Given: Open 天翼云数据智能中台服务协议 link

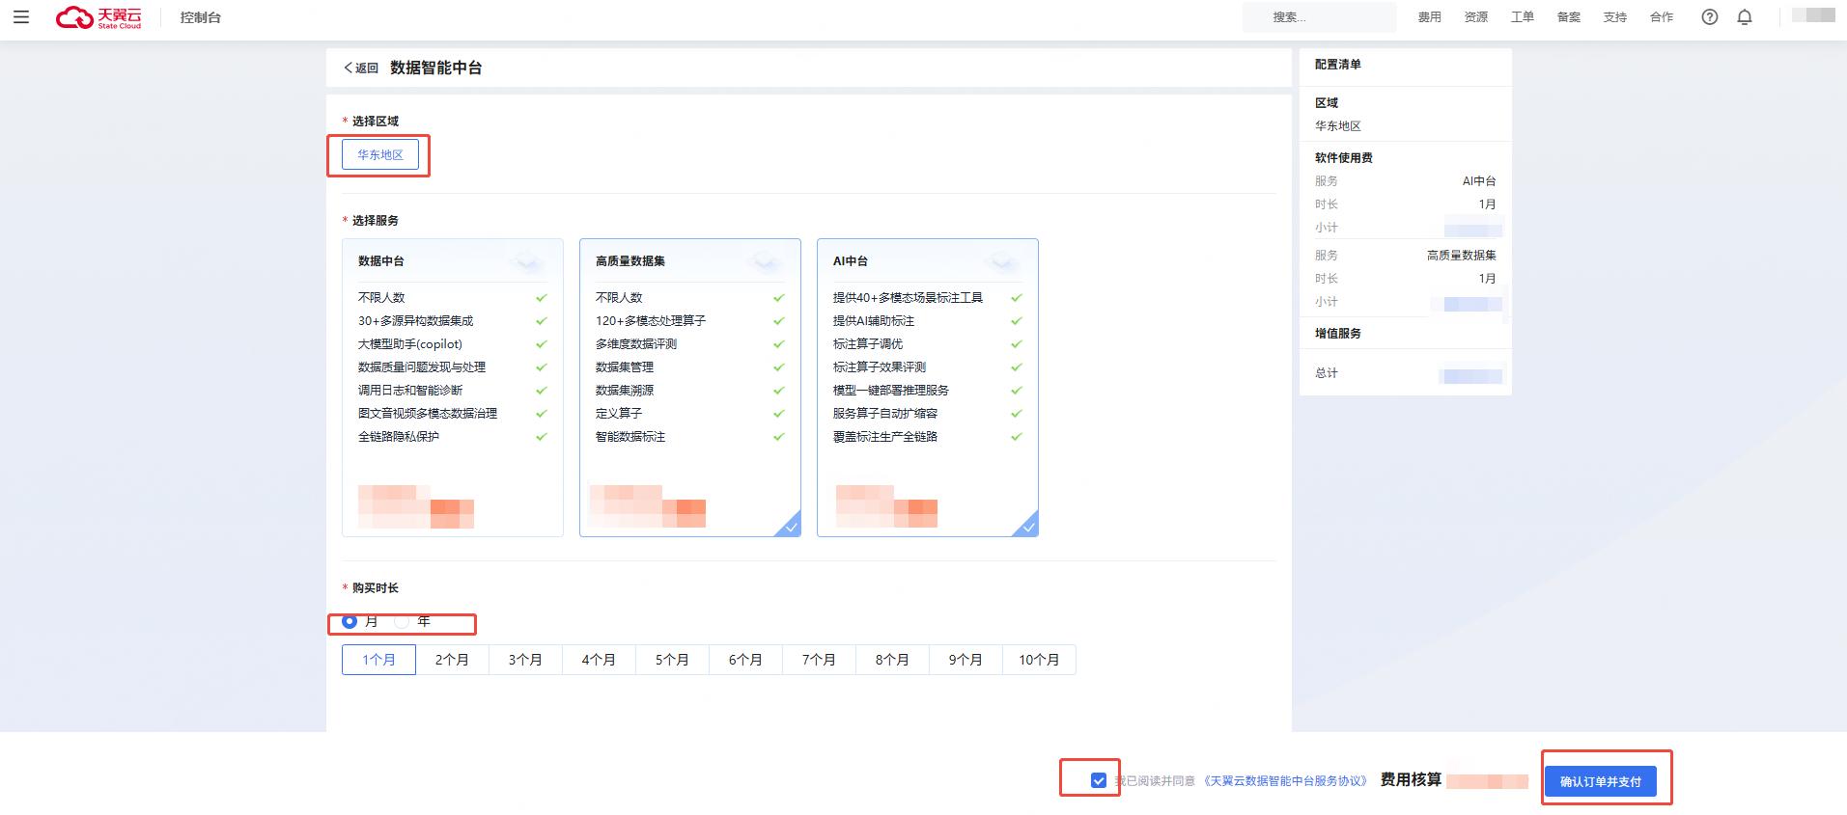Looking at the screenshot, I should pyautogui.click(x=1285, y=781).
